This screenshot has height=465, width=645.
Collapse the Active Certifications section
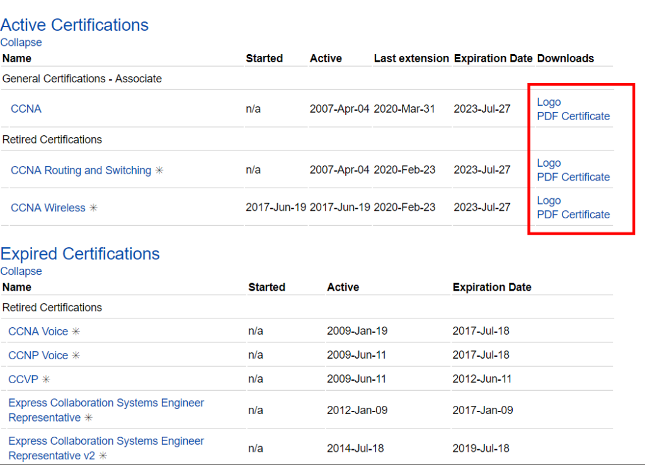(x=21, y=43)
